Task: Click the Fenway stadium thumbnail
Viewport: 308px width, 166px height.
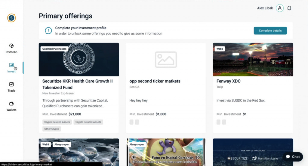Action: [x=253, y=60]
